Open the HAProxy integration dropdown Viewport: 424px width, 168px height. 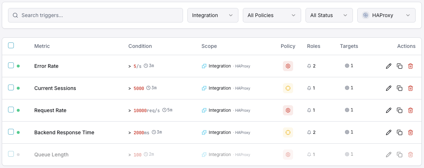point(386,15)
